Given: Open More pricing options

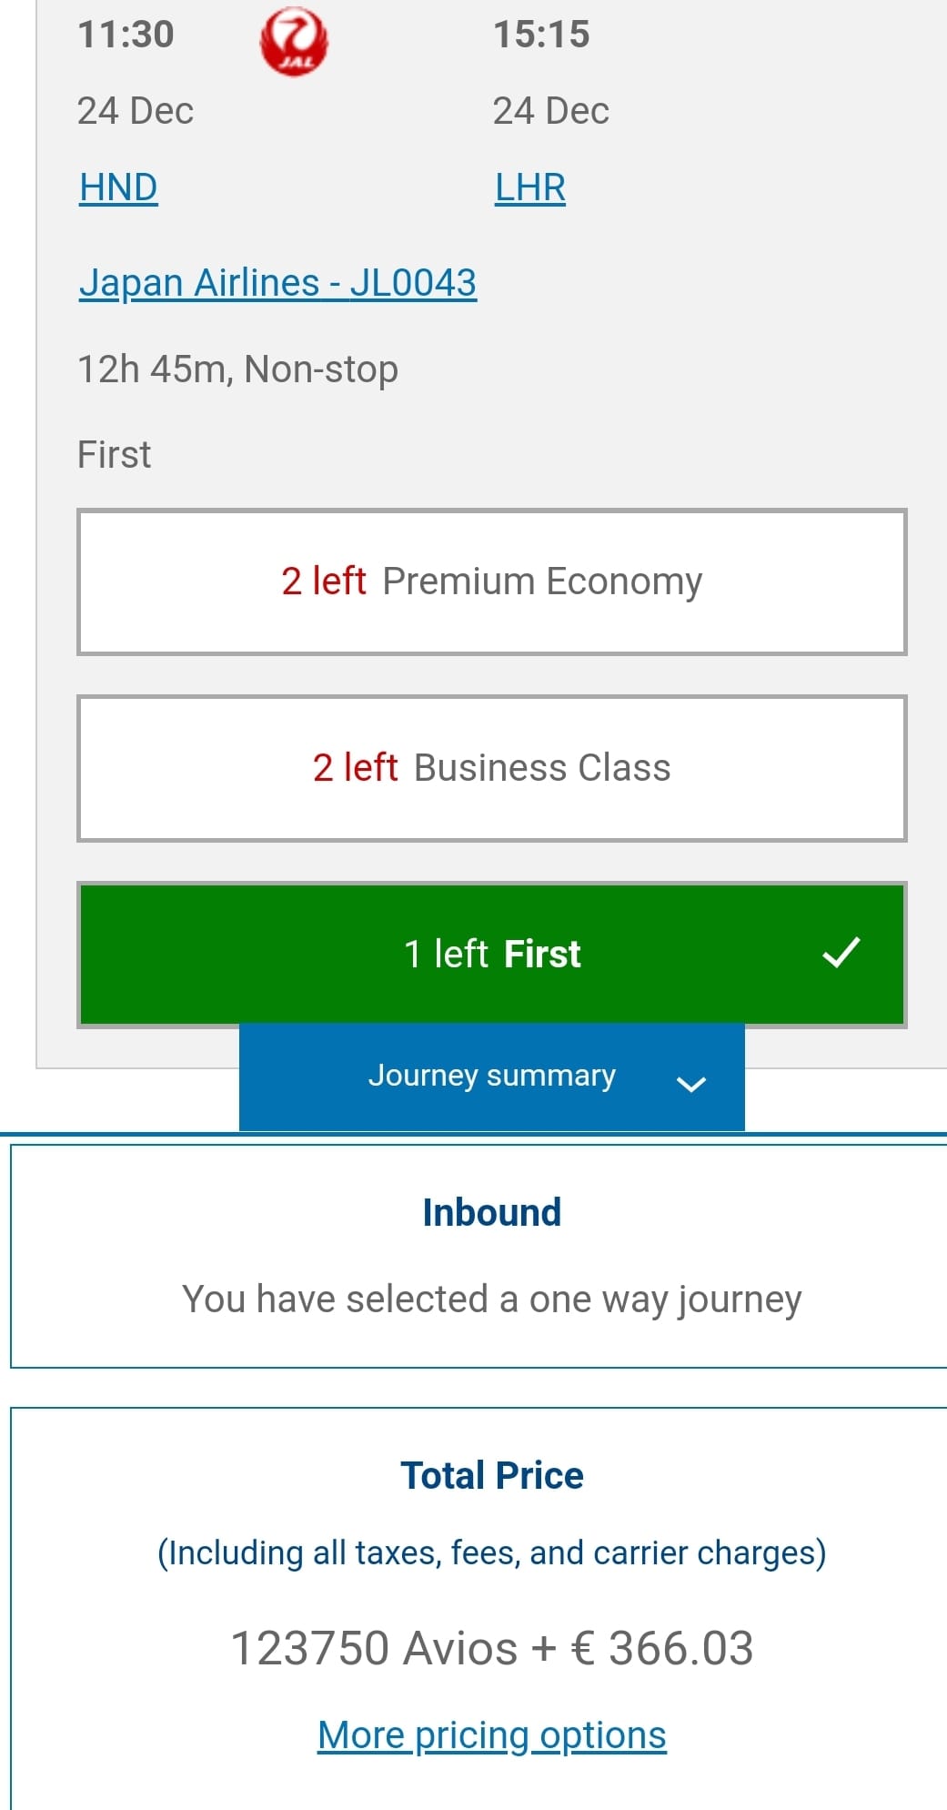Looking at the screenshot, I should coord(491,1734).
